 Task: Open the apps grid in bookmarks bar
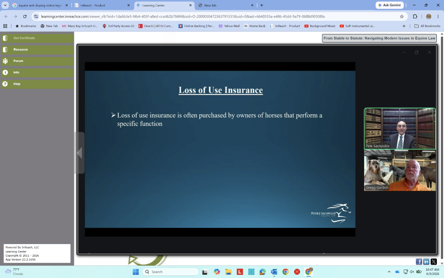point(5,26)
